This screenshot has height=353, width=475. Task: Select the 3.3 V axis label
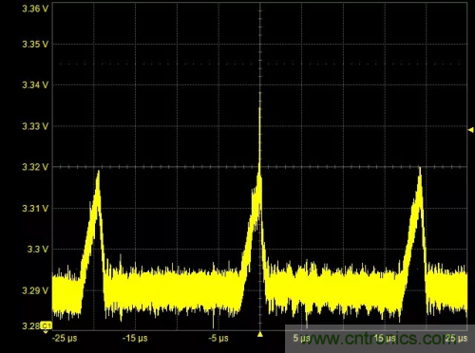tap(38, 250)
